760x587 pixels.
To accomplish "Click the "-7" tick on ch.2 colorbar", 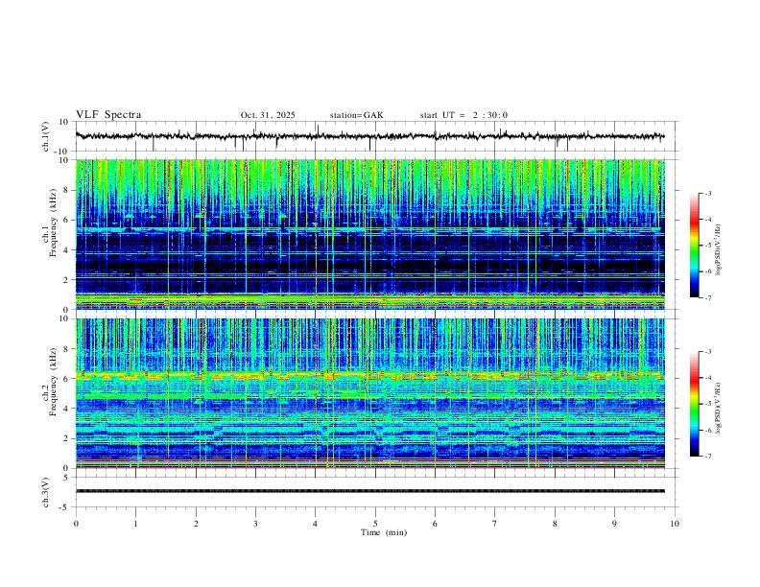I will click(x=707, y=456).
